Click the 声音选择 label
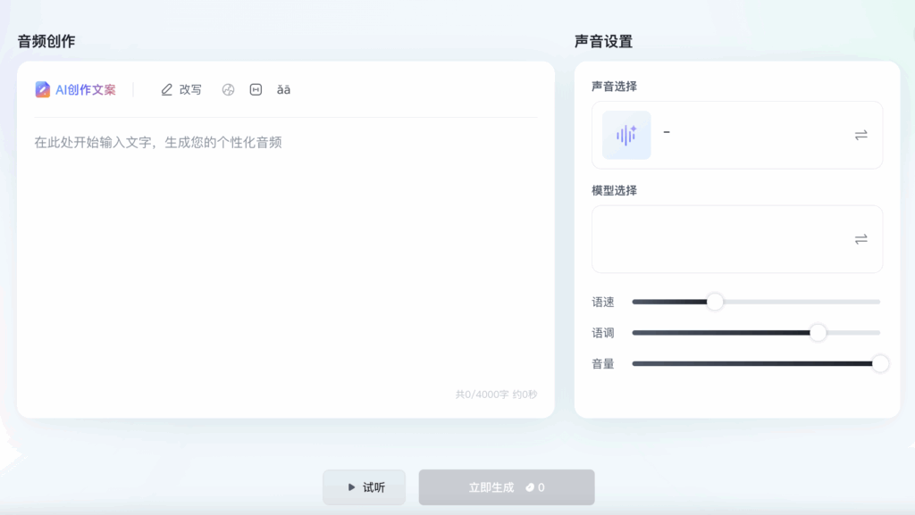Image resolution: width=915 pixels, height=515 pixels. (614, 86)
